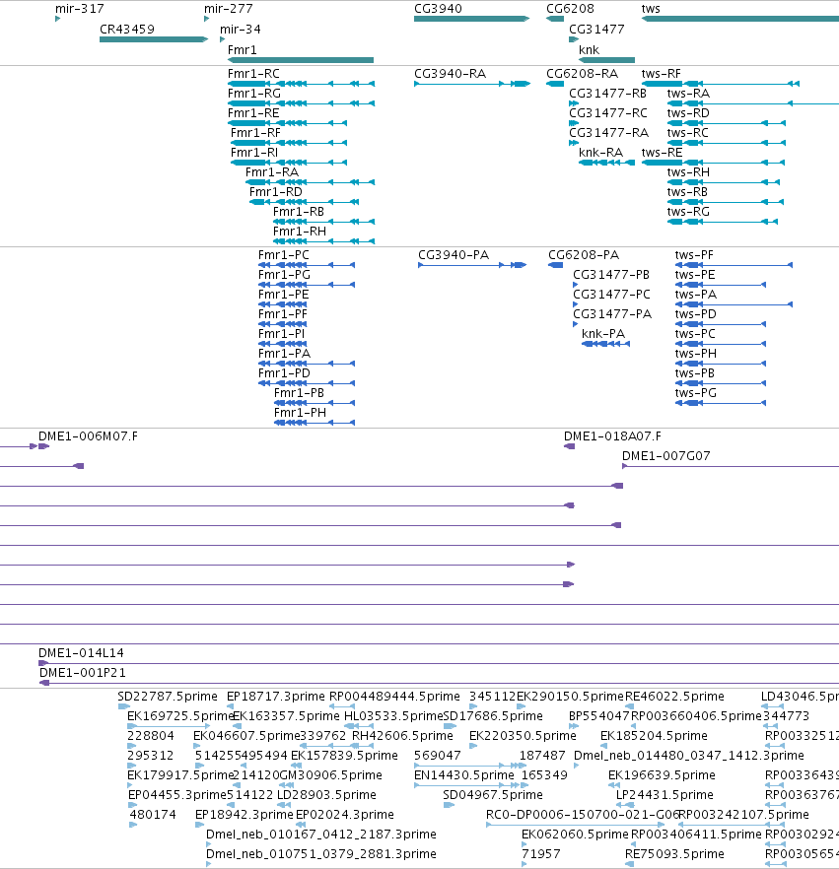The image size is (839, 869).
Task: Select BAC clone DME1-007G07
Action: 731,466
